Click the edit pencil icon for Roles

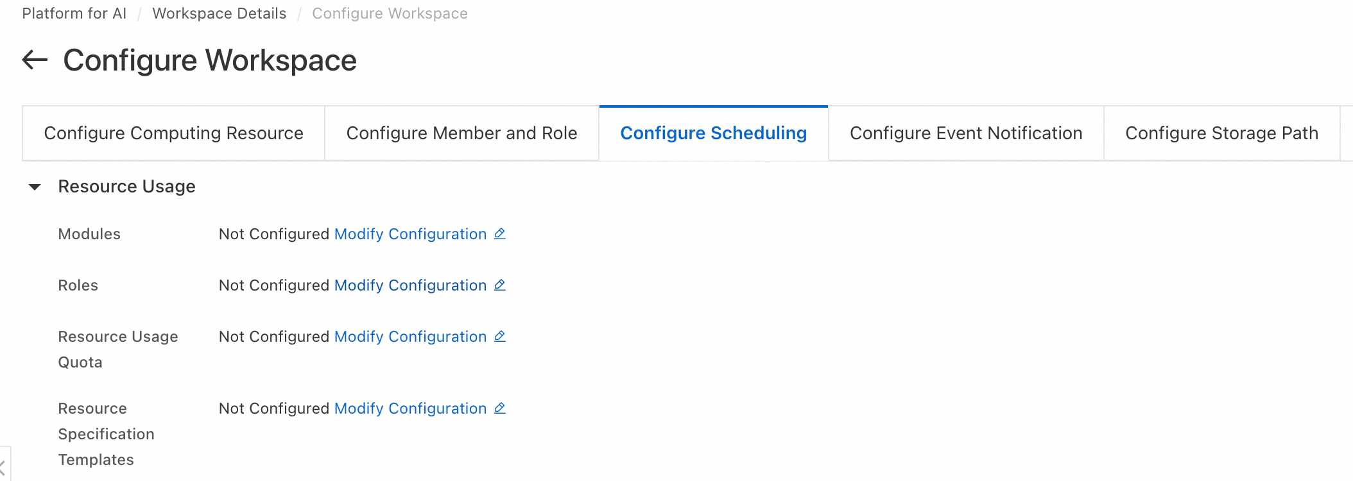click(x=500, y=285)
